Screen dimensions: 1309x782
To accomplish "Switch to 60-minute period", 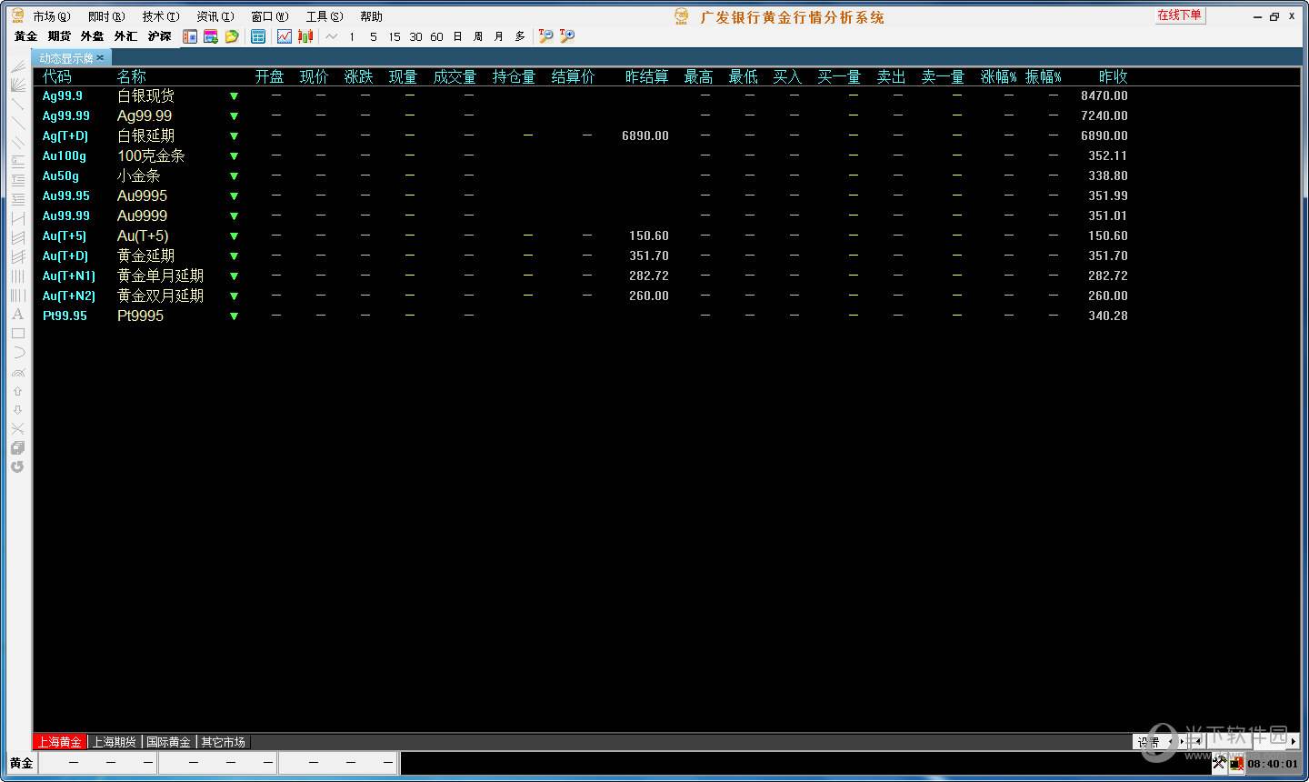I will [436, 36].
